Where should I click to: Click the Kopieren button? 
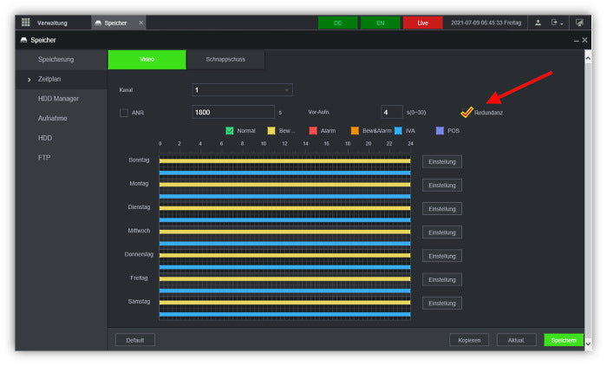coord(468,340)
